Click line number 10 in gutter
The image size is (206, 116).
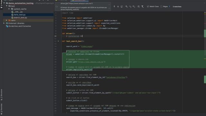[x=55, y=36]
